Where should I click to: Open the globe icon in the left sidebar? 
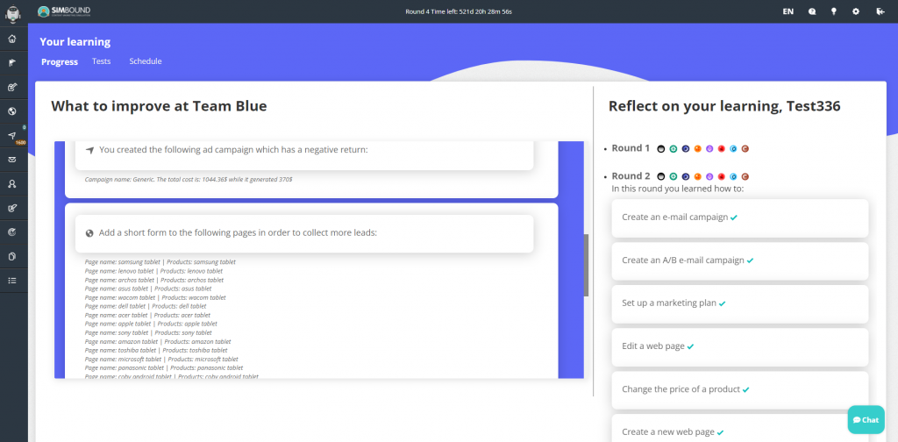pos(12,111)
